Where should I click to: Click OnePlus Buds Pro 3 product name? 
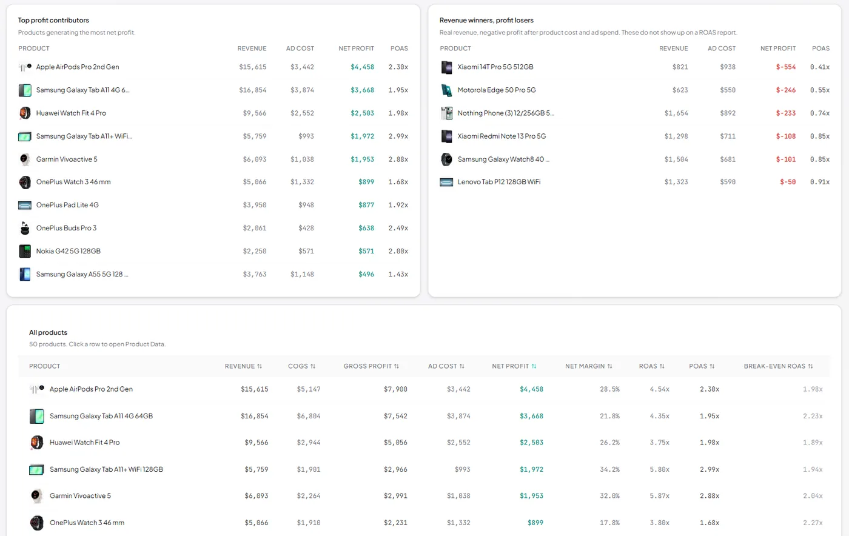pyautogui.click(x=66, y=228)
